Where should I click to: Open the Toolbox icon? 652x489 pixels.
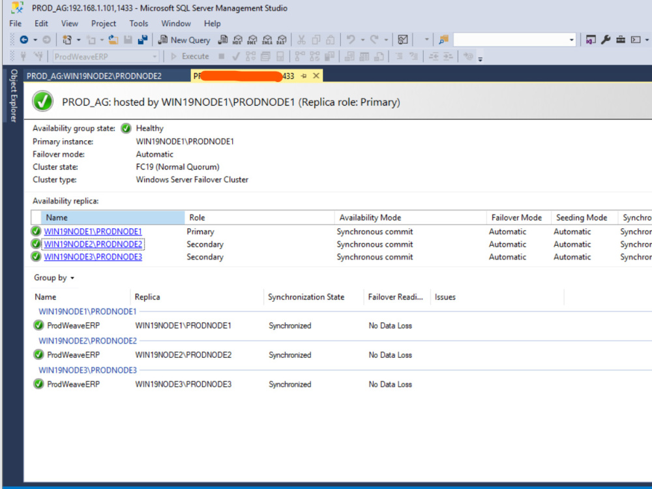(x=621, y=40)
